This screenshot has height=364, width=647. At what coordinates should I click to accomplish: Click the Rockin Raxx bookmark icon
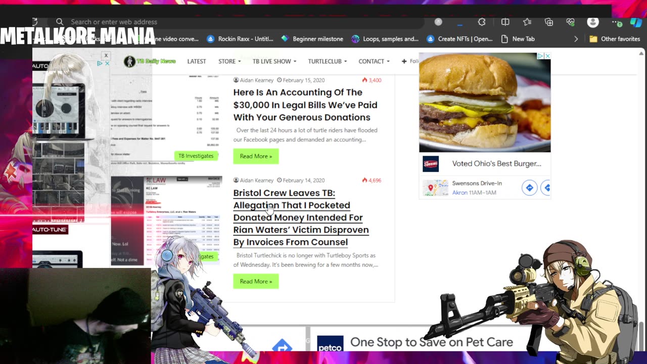211,39
